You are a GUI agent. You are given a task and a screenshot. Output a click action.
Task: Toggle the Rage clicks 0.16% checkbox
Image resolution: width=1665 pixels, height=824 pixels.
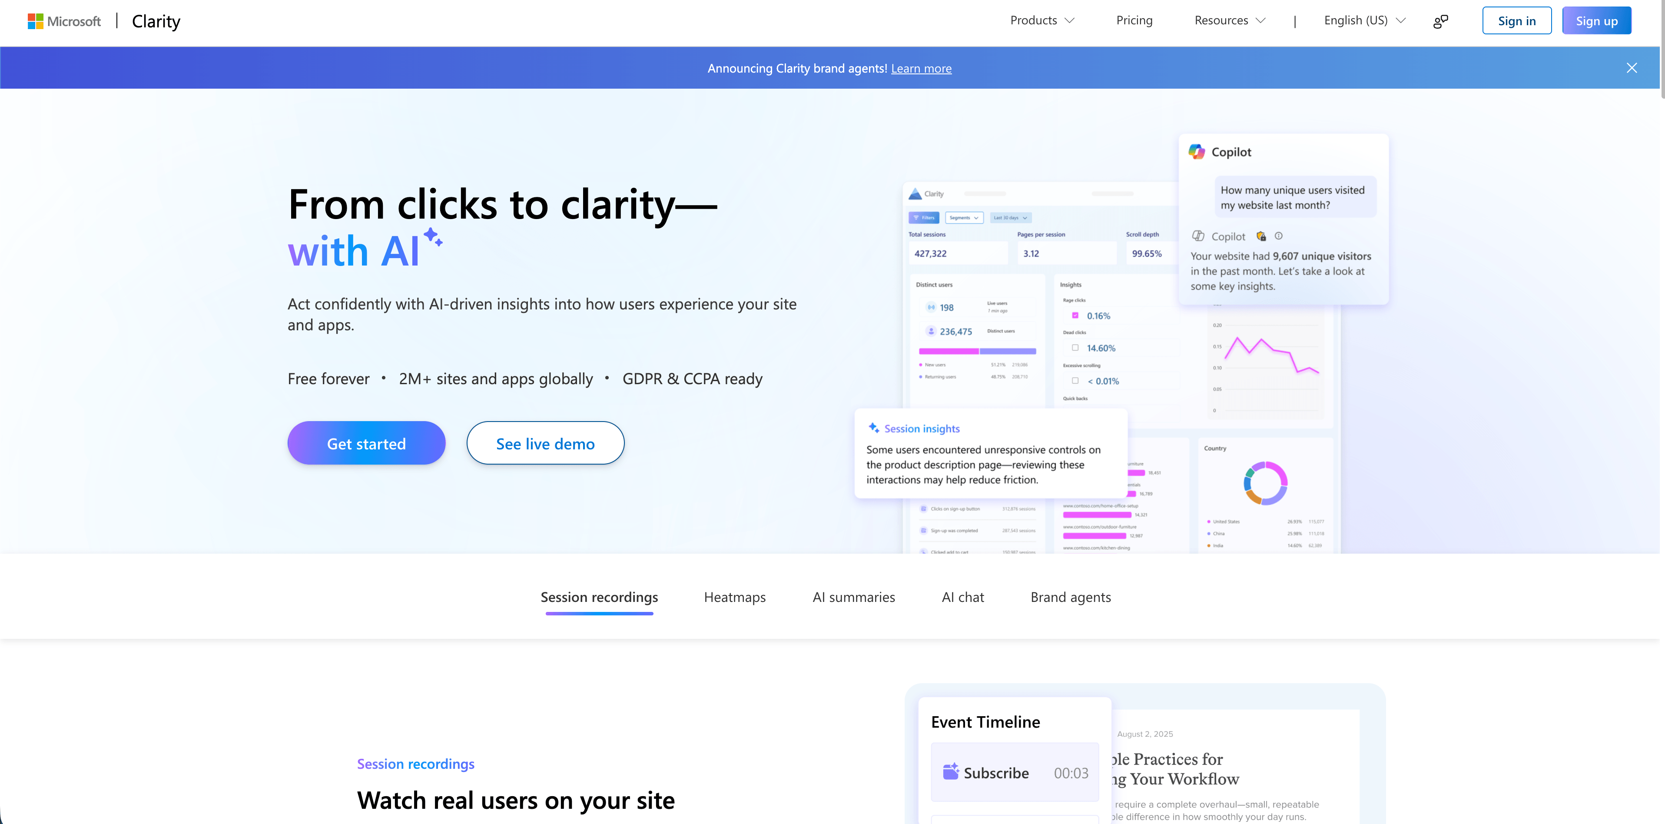click(1075, 316)
